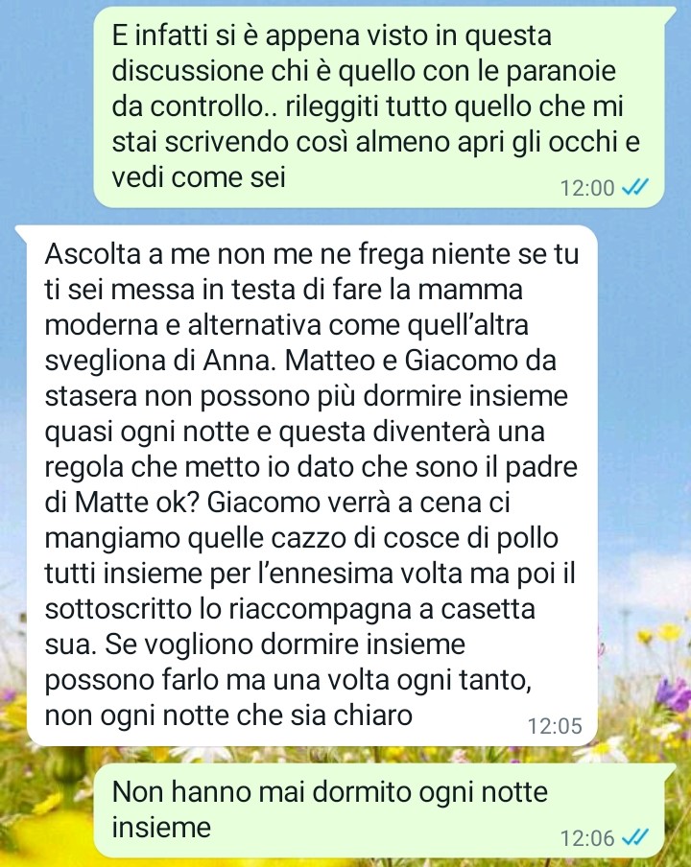The width and height of the screenshot is (691, 867).
Task: Tap the blue read-receipt checkmarks beside 12:00
Action: (634, 187)
